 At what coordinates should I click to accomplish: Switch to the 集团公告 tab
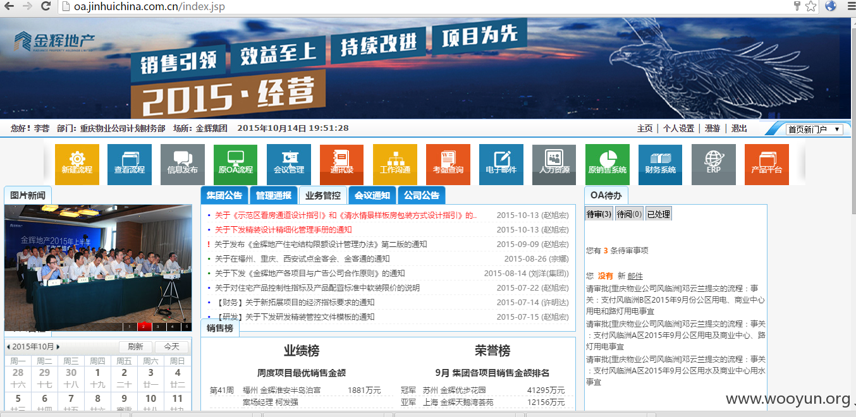(x=224, y=195)
